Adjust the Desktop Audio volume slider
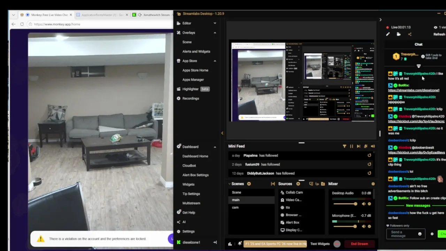446x251 pixels. tap(345, 204)
